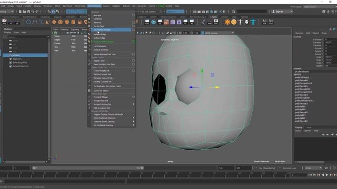The image size is (337, 189).
Task: Select pSphere1 in the Outliner
Action: point(17,59)
